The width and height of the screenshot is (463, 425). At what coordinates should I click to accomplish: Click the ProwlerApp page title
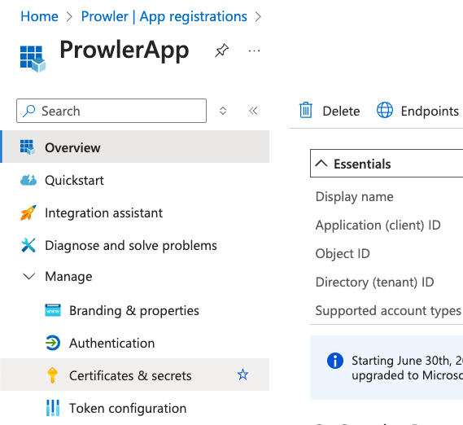click(x=124, y=50)
